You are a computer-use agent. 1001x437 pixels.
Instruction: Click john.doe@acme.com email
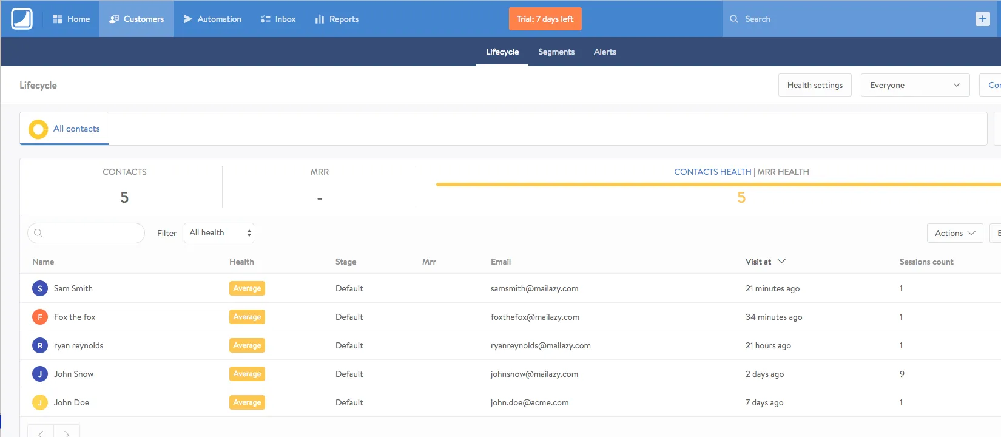click(x=530, y=402)
